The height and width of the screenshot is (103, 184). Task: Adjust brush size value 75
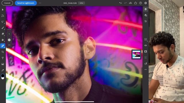[x=9, y=34]
